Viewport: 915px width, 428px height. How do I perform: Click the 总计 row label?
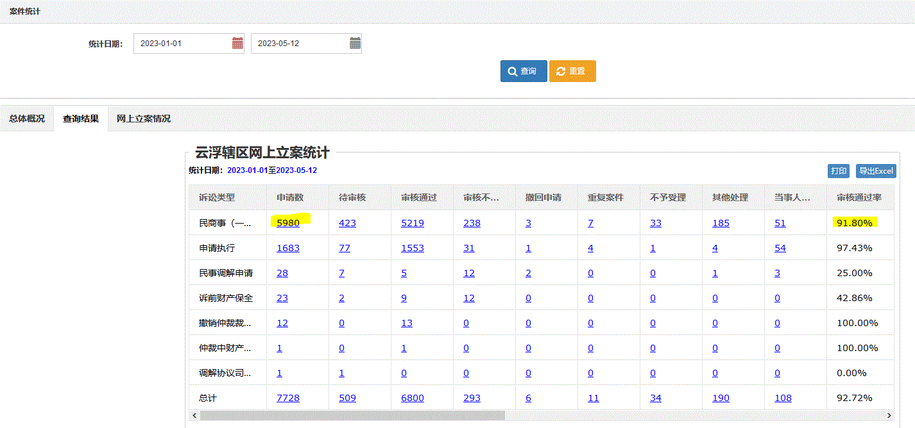208,398
